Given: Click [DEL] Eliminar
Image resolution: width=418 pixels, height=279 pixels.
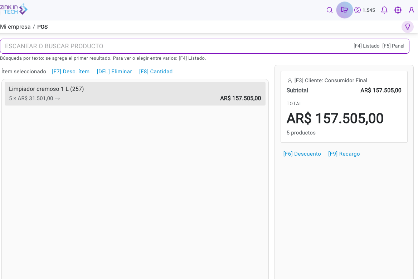Looking at the screenshot, I should (x=115, y=72).
